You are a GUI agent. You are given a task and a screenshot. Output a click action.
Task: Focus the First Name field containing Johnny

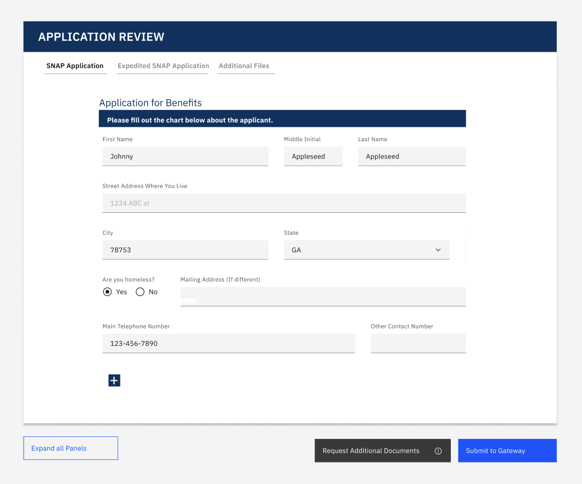point(185,157)
